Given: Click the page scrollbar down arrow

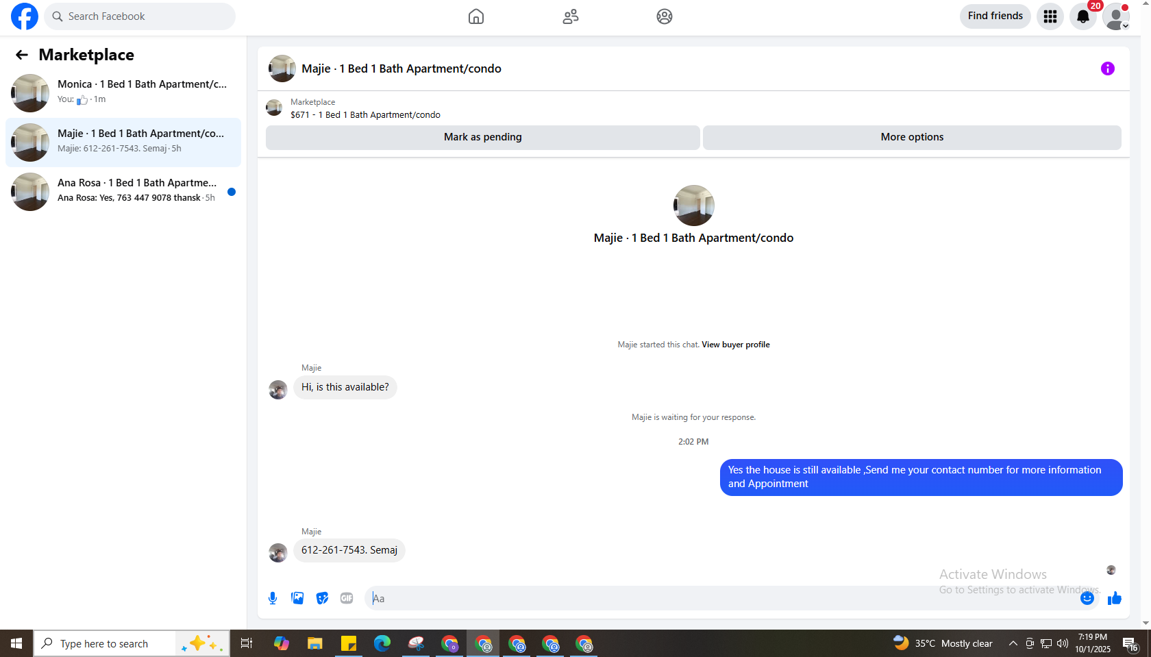Looking at the screenshot, I should [1146, 623].
